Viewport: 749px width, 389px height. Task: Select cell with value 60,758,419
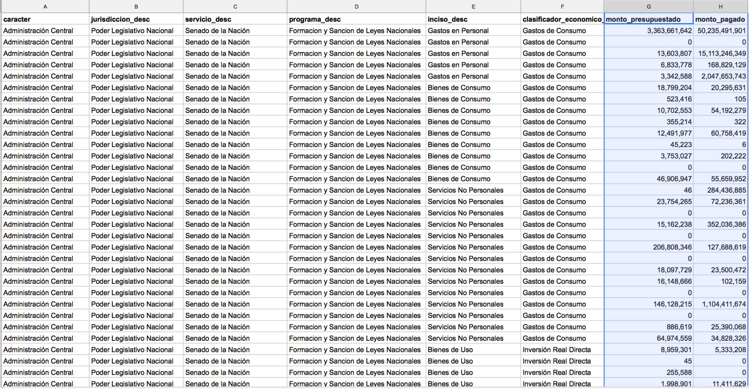click(721, 133)
